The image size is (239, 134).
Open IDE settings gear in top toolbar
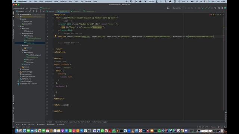tap(222, 8)
